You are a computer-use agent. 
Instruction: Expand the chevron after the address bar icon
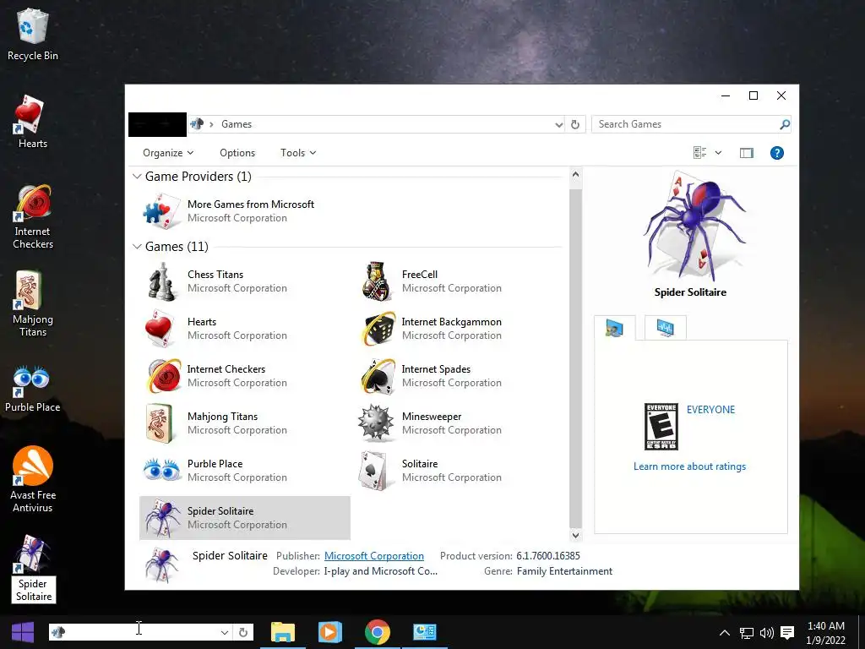[211, 124]
